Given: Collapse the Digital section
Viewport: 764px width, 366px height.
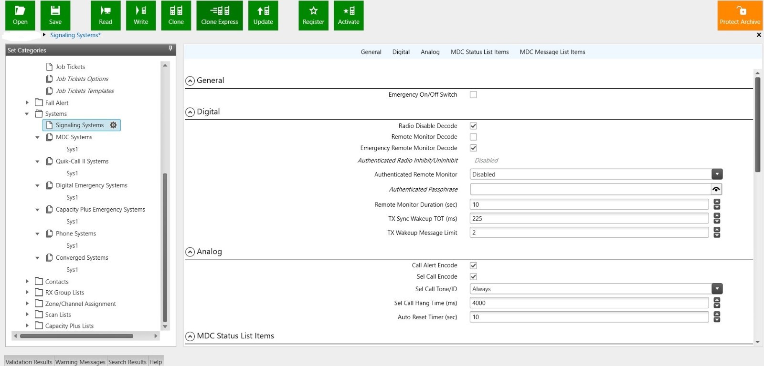Looking at the screenshot, I should pyautogui.click(x=190, y=112).
